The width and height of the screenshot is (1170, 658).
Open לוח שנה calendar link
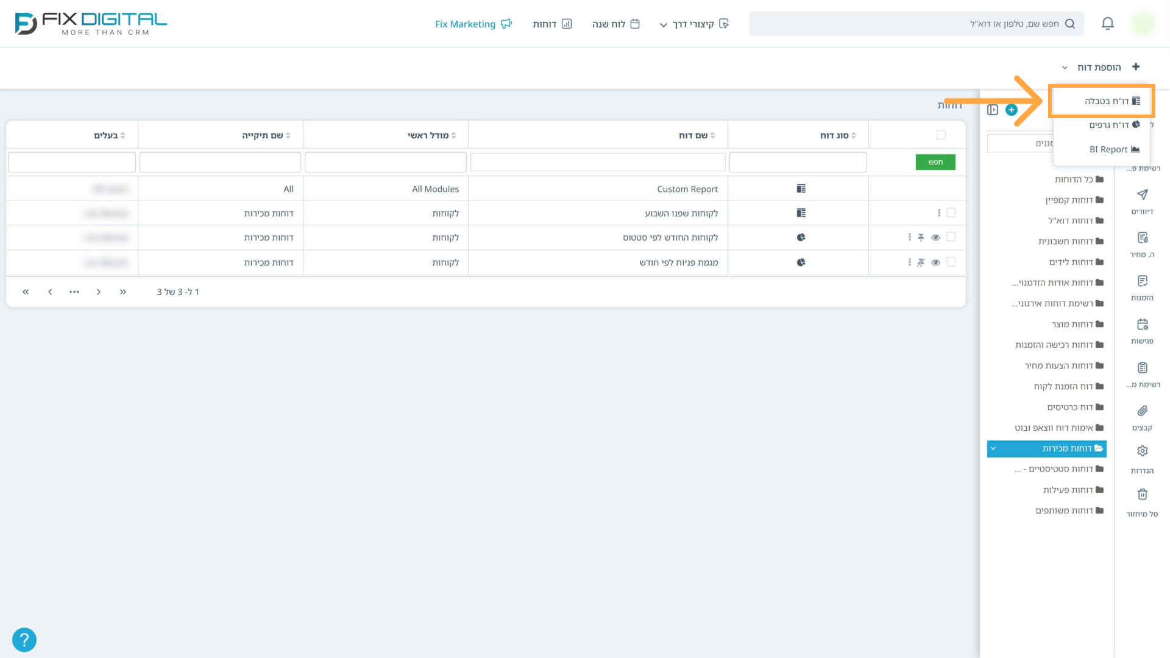616,24
